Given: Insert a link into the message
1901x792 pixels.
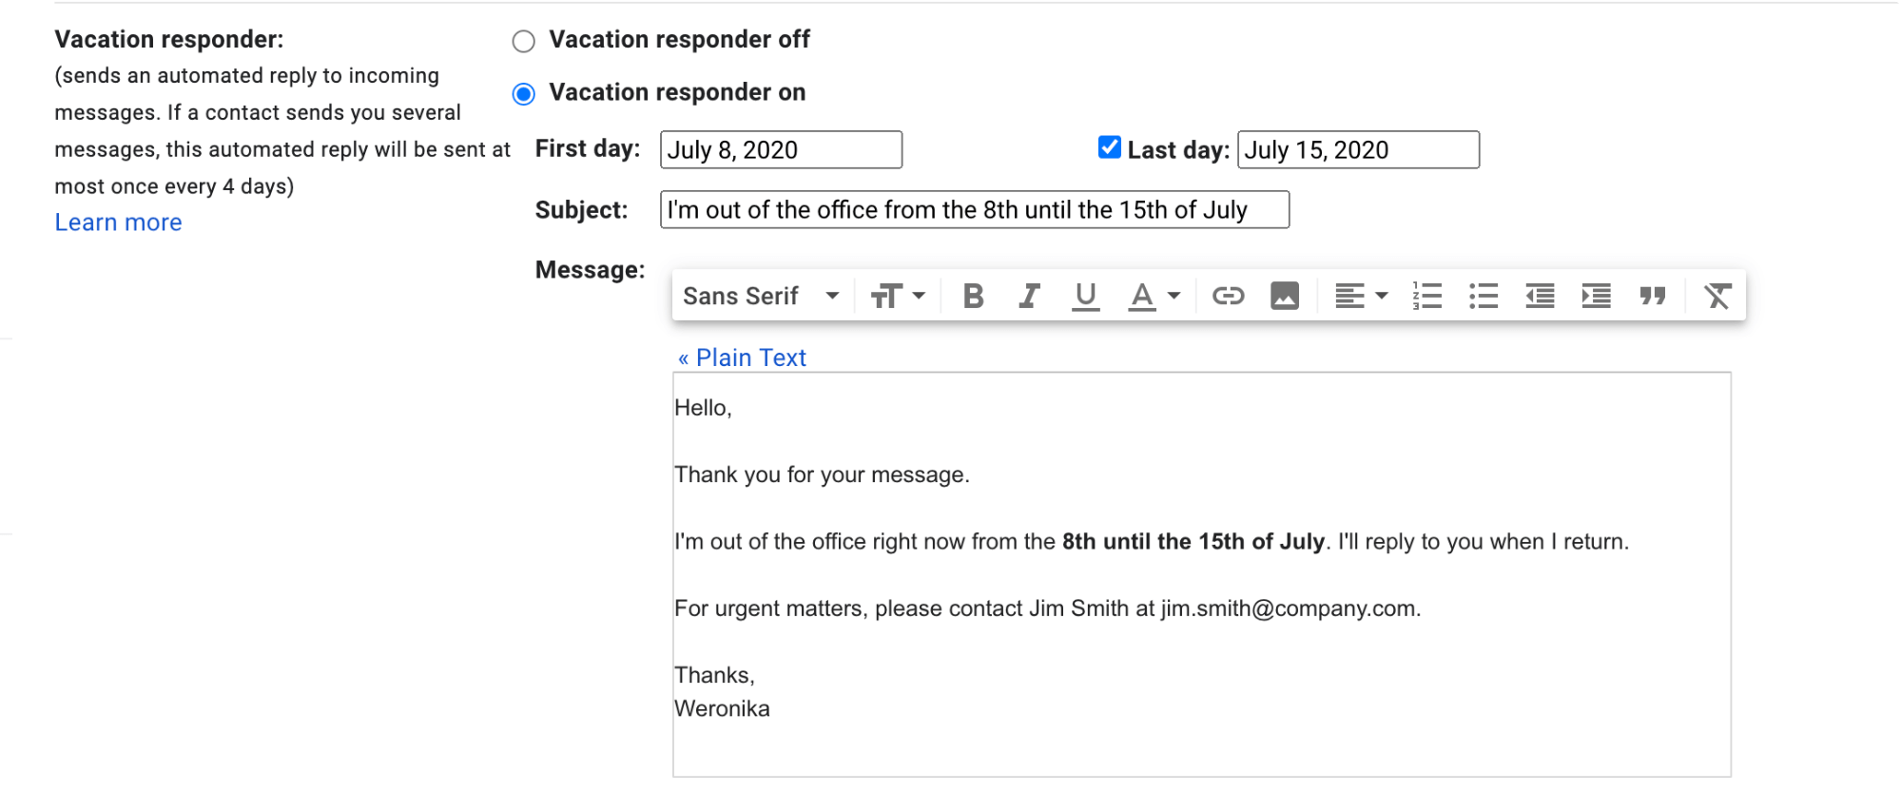Looking at the screenshot, I should pos(1228,296).
